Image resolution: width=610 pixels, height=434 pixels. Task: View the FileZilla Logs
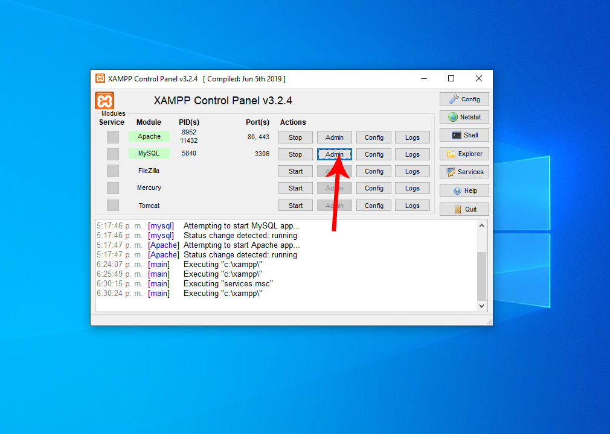tap(413, 171)
